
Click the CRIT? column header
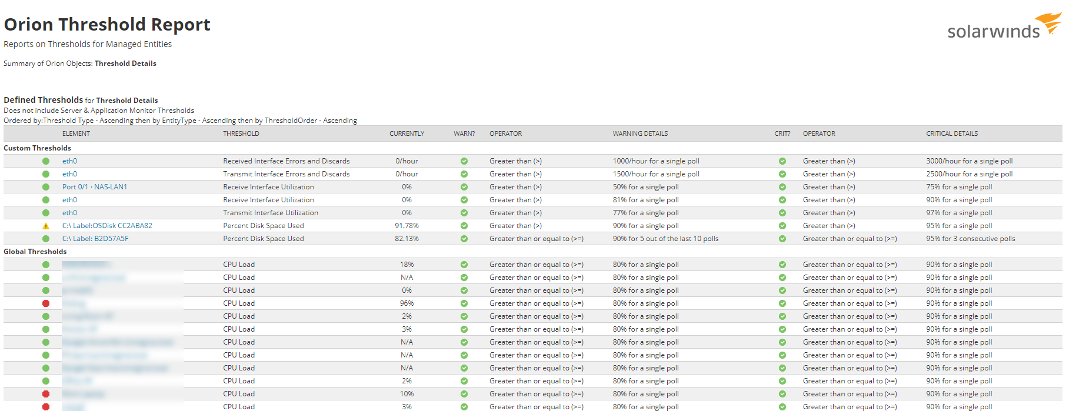[x=782, y=133]
